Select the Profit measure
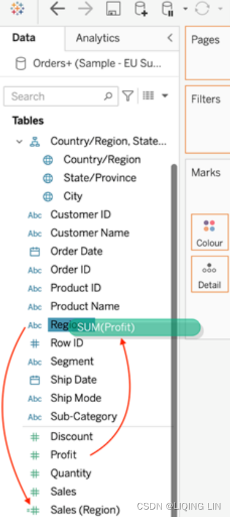 [63, 455]
